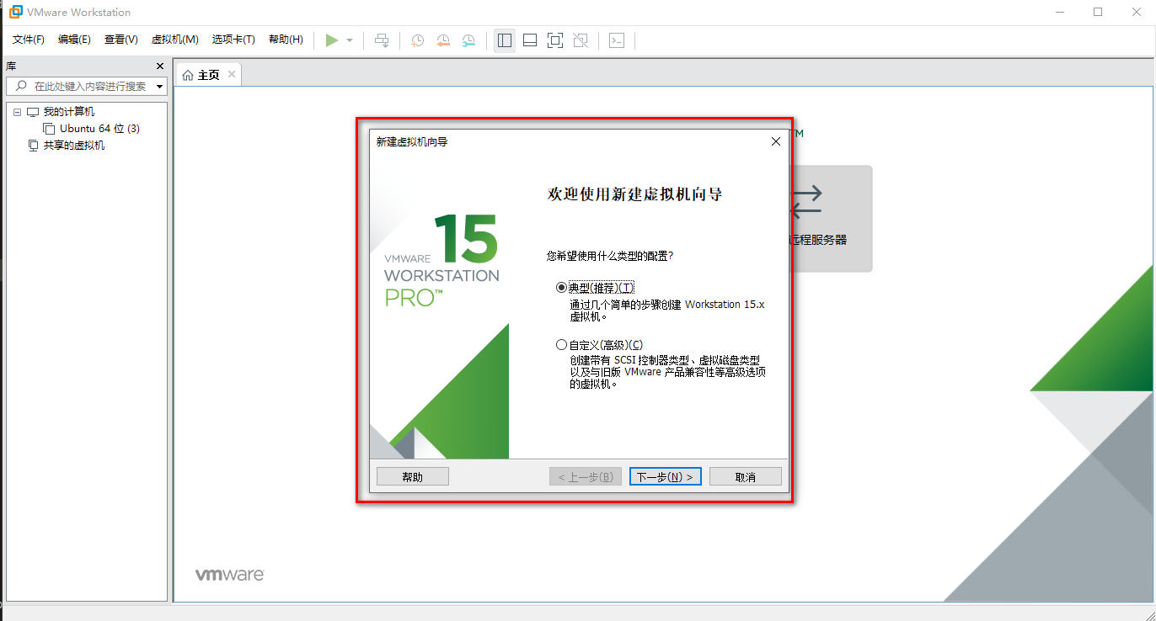Open the 帮助(H) menu
Viewport: 1156px width, 621px height.
point(286,40)
